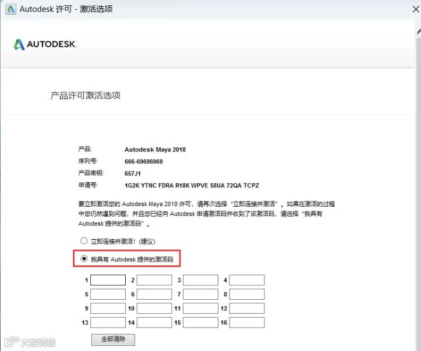Click activation code field 1
This screenshot has height=351, width=421.
[x=108, y=280]
